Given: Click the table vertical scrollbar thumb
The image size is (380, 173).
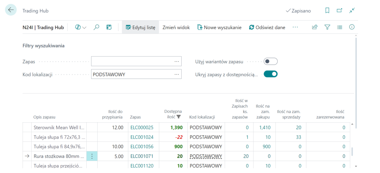Looking at the screenshot, I should point(352,152).
